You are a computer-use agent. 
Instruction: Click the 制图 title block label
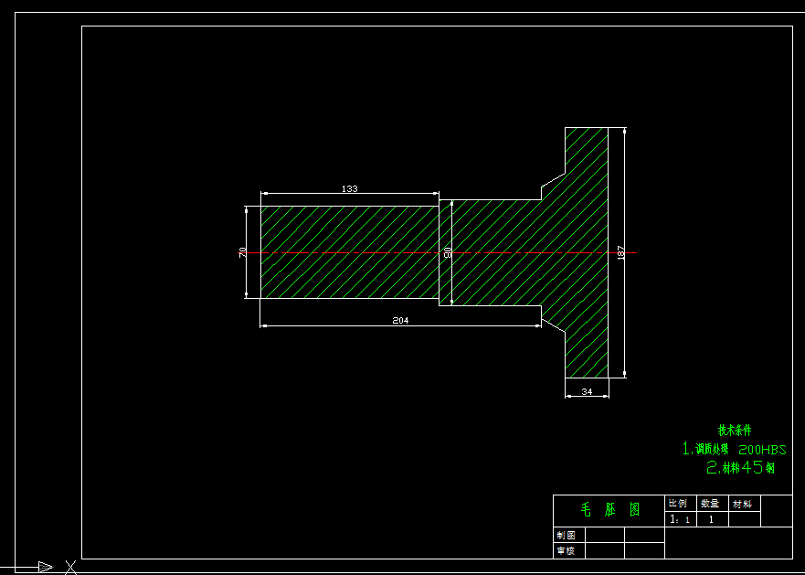[567, 535]
